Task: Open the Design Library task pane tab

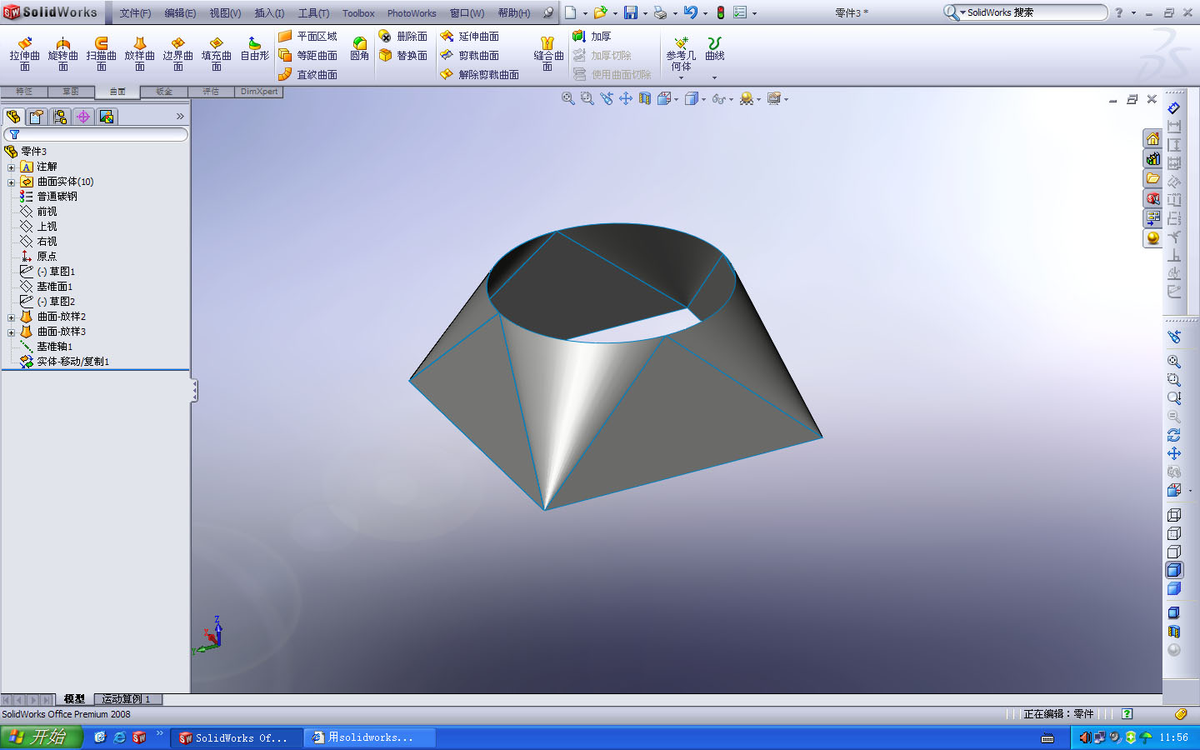Action: [1152, 158]
